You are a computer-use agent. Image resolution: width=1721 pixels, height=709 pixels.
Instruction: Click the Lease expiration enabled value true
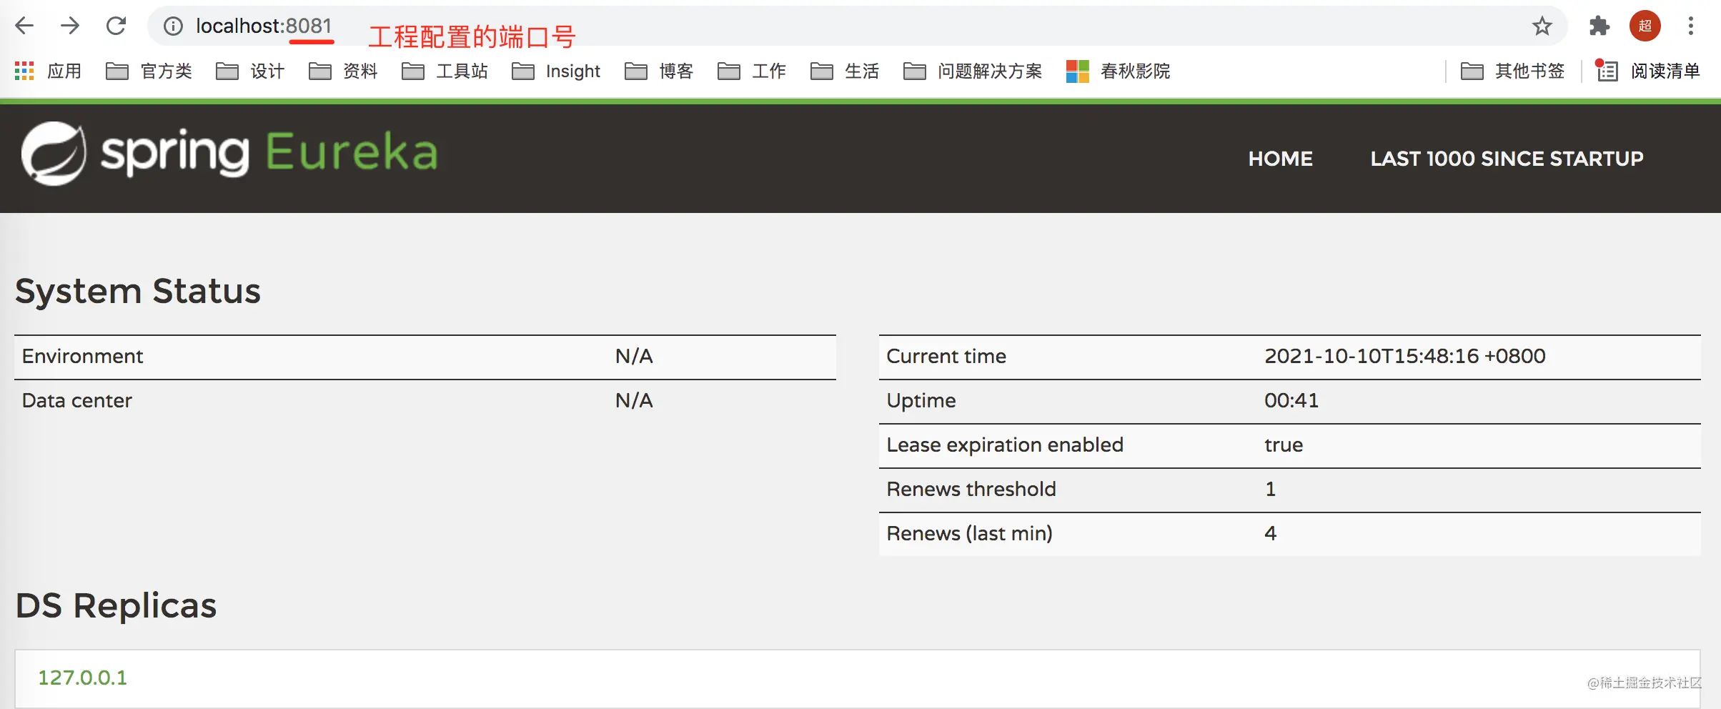point(1283,445)
